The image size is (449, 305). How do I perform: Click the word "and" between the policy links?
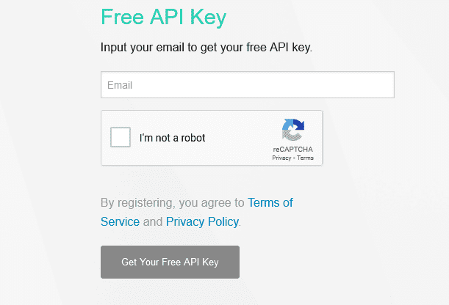153,221
